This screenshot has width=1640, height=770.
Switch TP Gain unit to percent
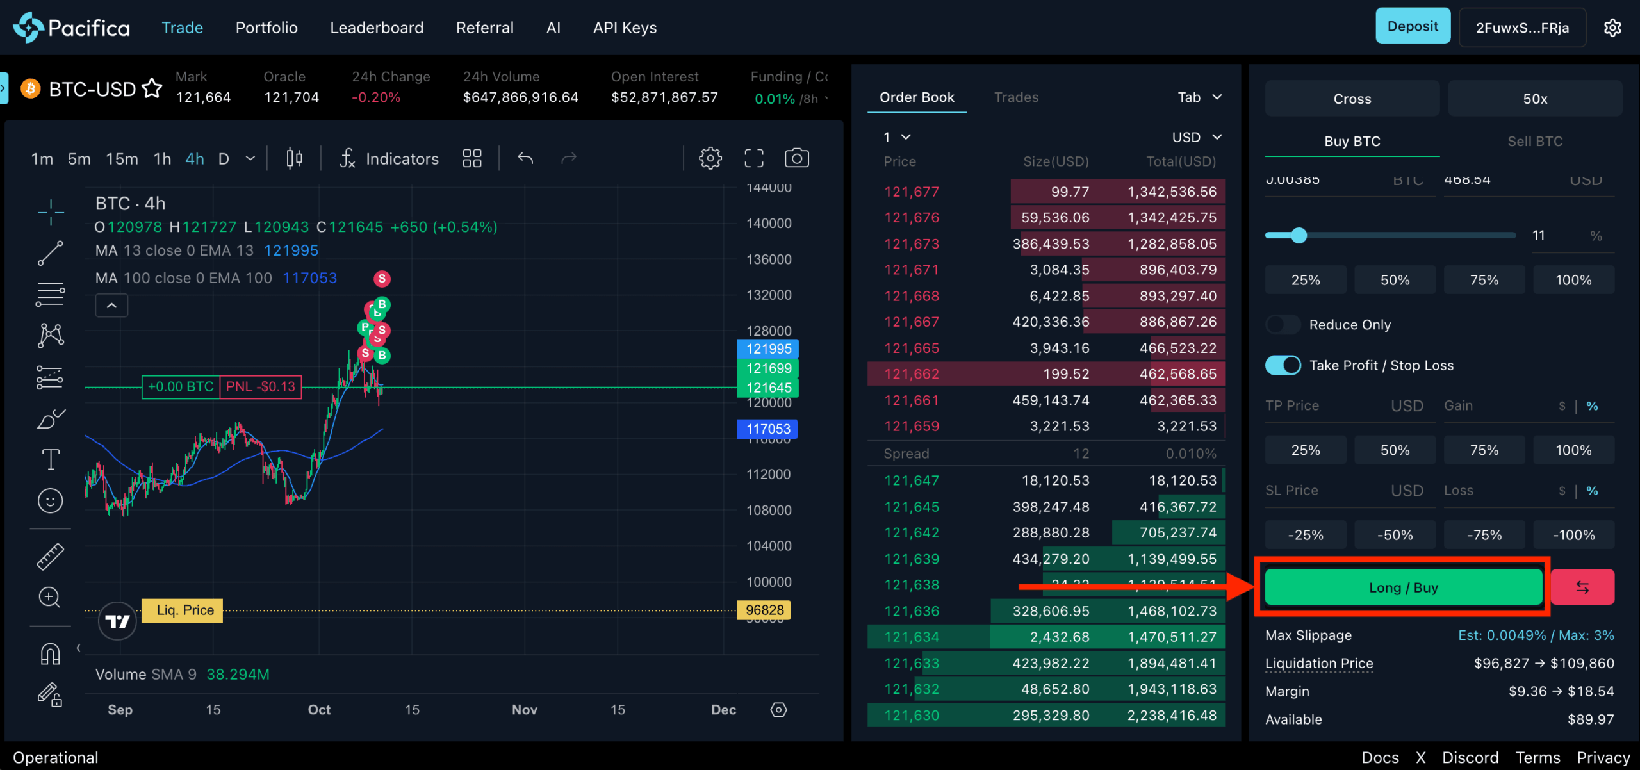[x=1592, y=406]
